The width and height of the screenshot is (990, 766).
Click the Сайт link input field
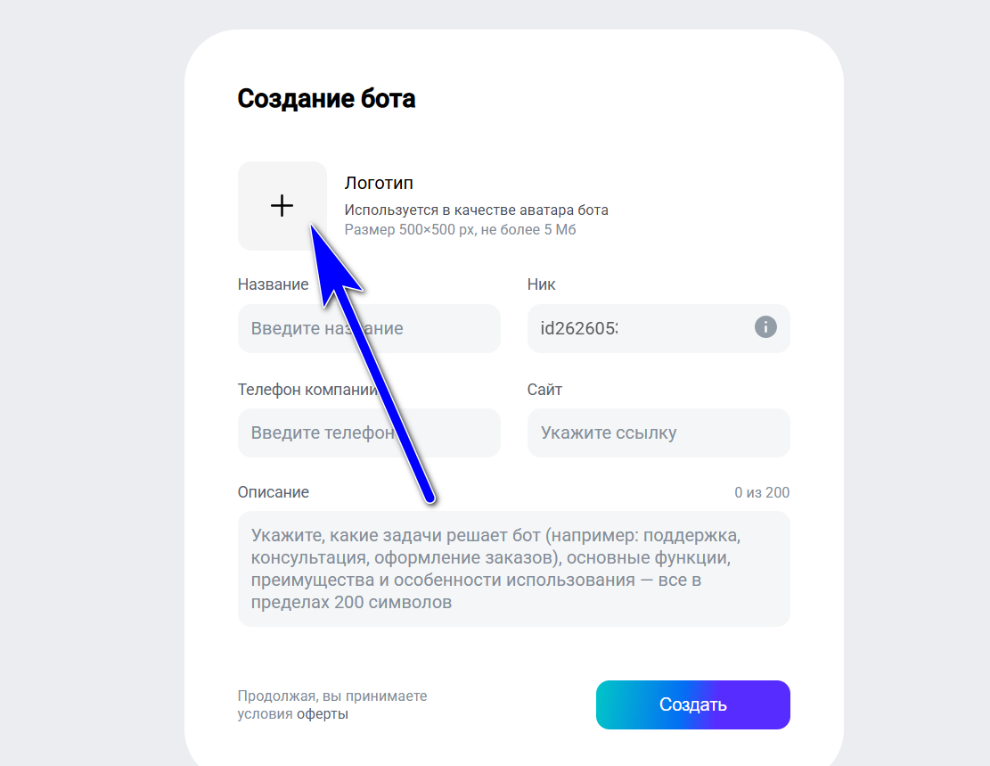coord(658,433)
